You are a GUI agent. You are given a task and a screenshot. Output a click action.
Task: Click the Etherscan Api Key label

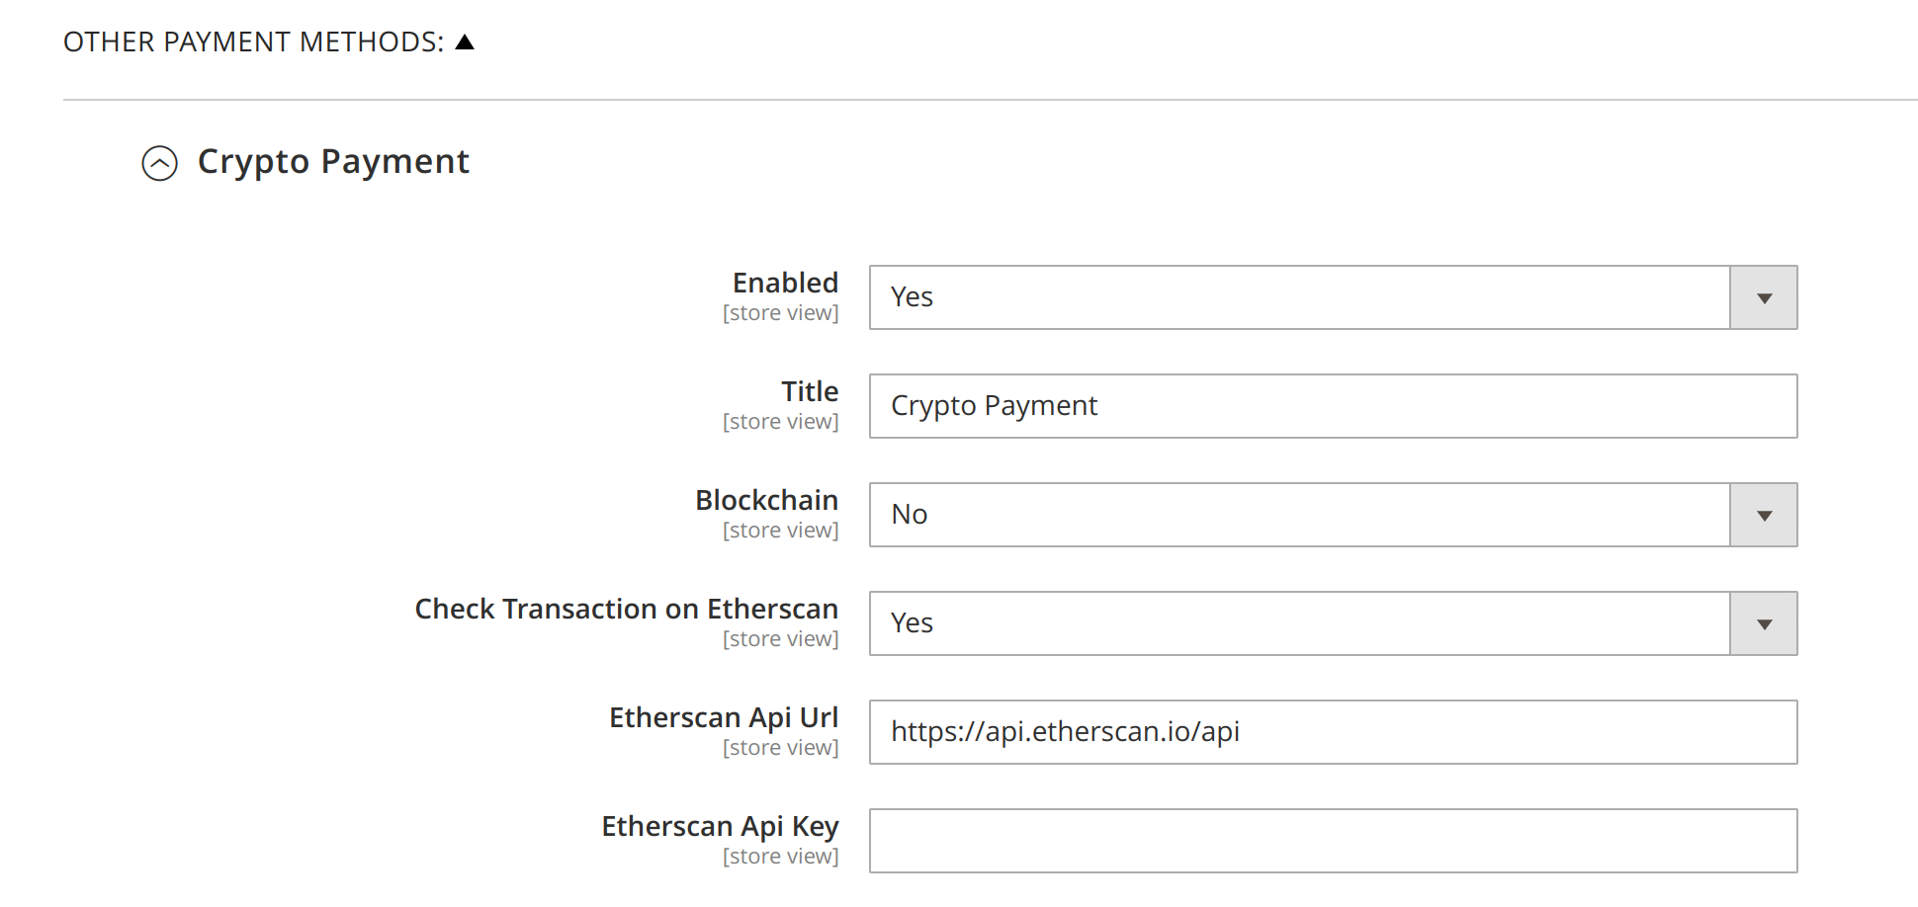[720, 827]
